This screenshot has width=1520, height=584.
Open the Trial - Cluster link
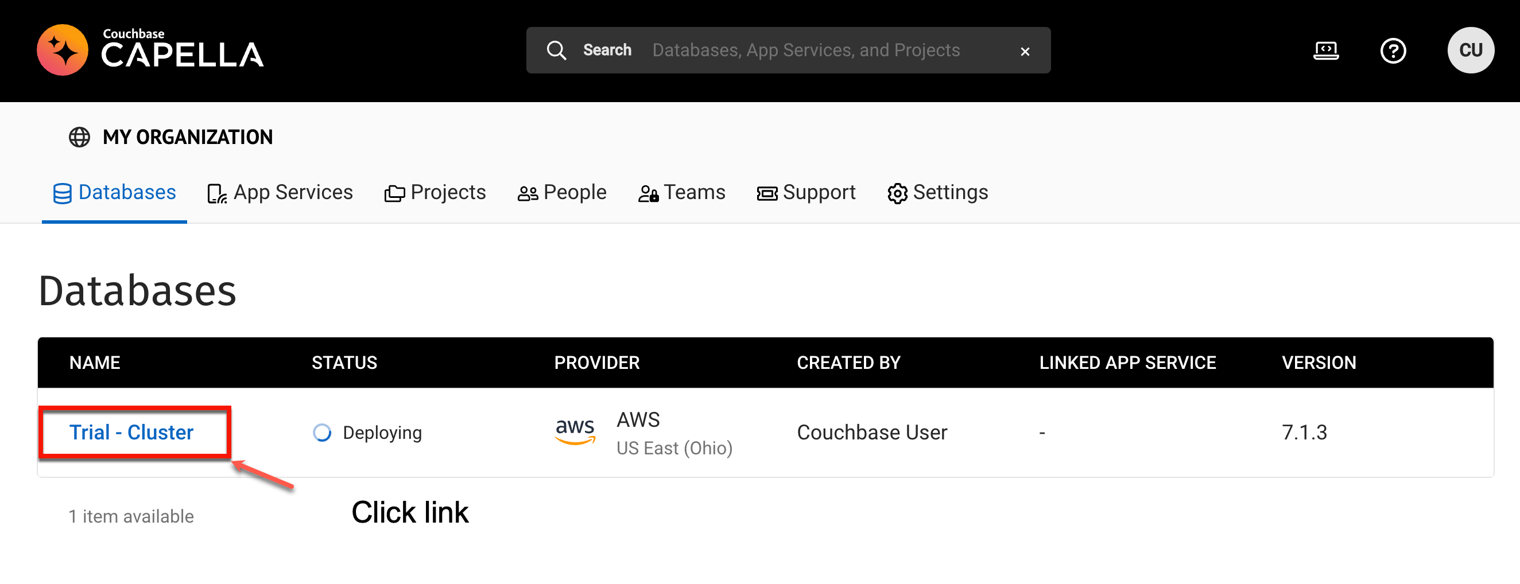[131, 433]
